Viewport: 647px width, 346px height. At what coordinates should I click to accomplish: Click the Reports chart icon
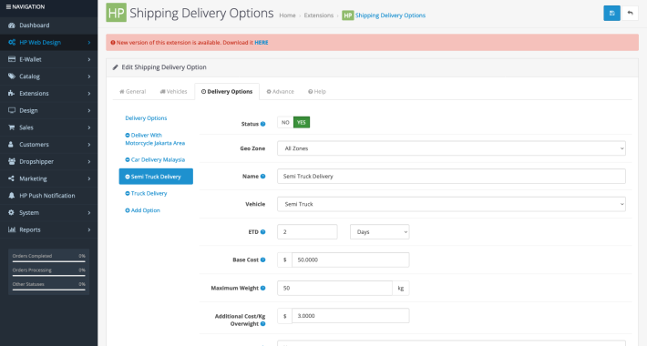click(12, 229)
